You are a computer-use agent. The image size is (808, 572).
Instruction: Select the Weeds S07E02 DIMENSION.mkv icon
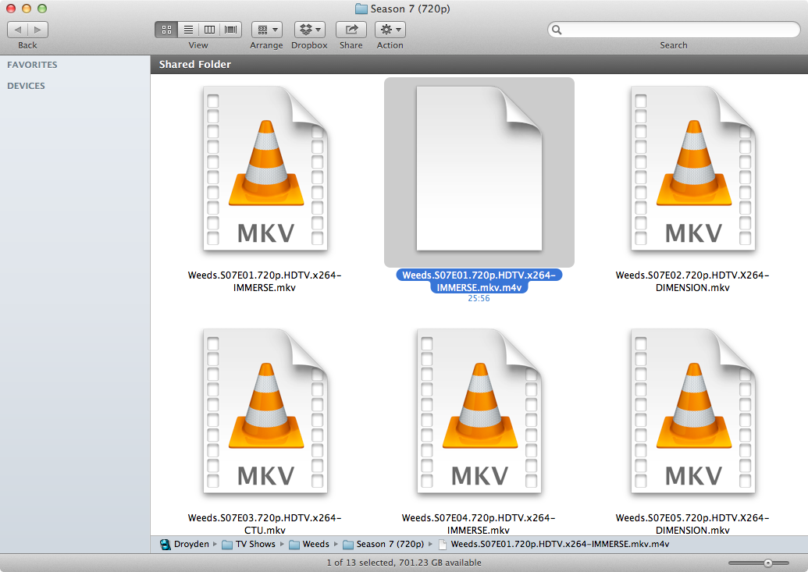693,169
